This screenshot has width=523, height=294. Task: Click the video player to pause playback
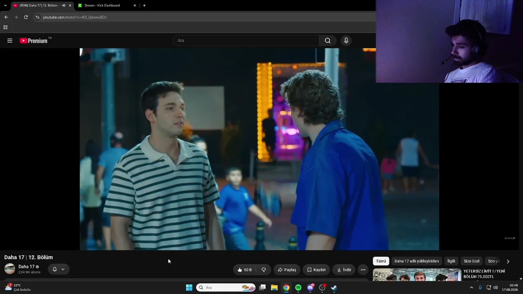click(259, 149)
